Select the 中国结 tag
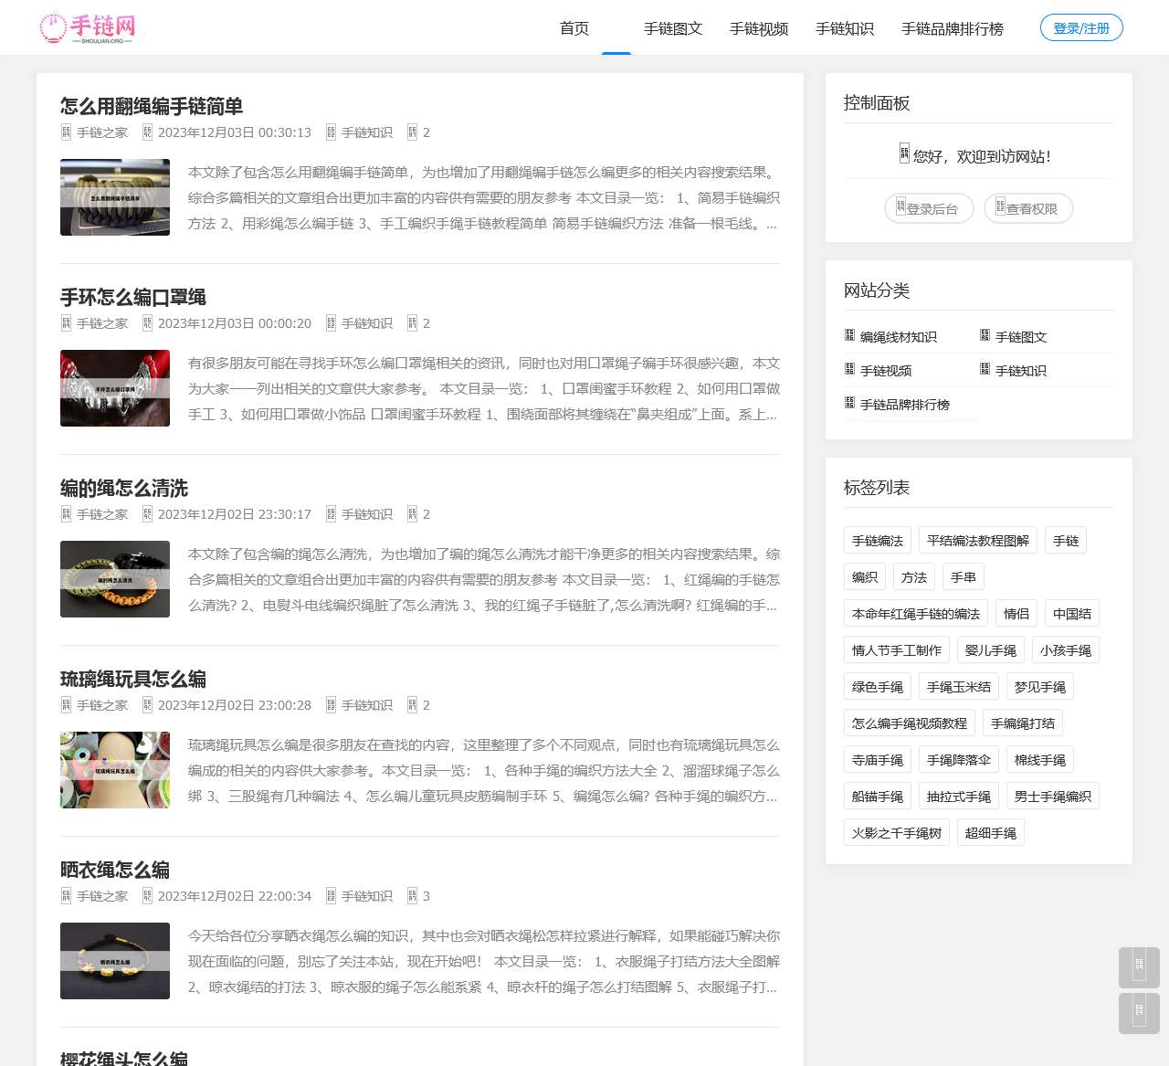 point(1071,614)
